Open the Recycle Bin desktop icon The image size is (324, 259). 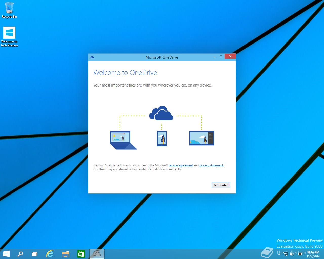(9, 10)
